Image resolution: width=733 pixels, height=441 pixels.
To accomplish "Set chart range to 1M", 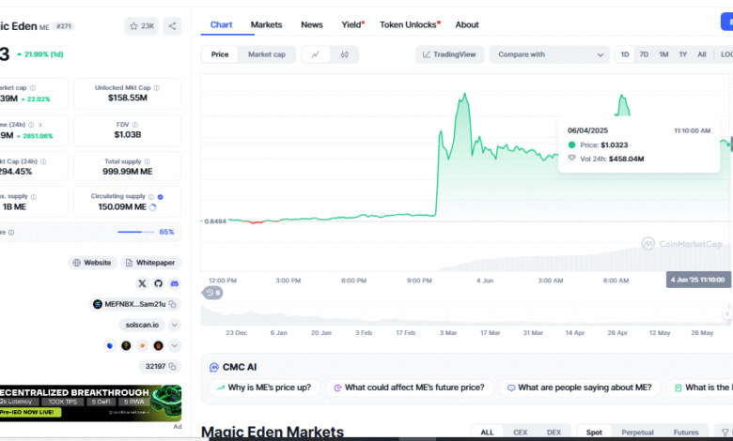I will pos(663,54).
